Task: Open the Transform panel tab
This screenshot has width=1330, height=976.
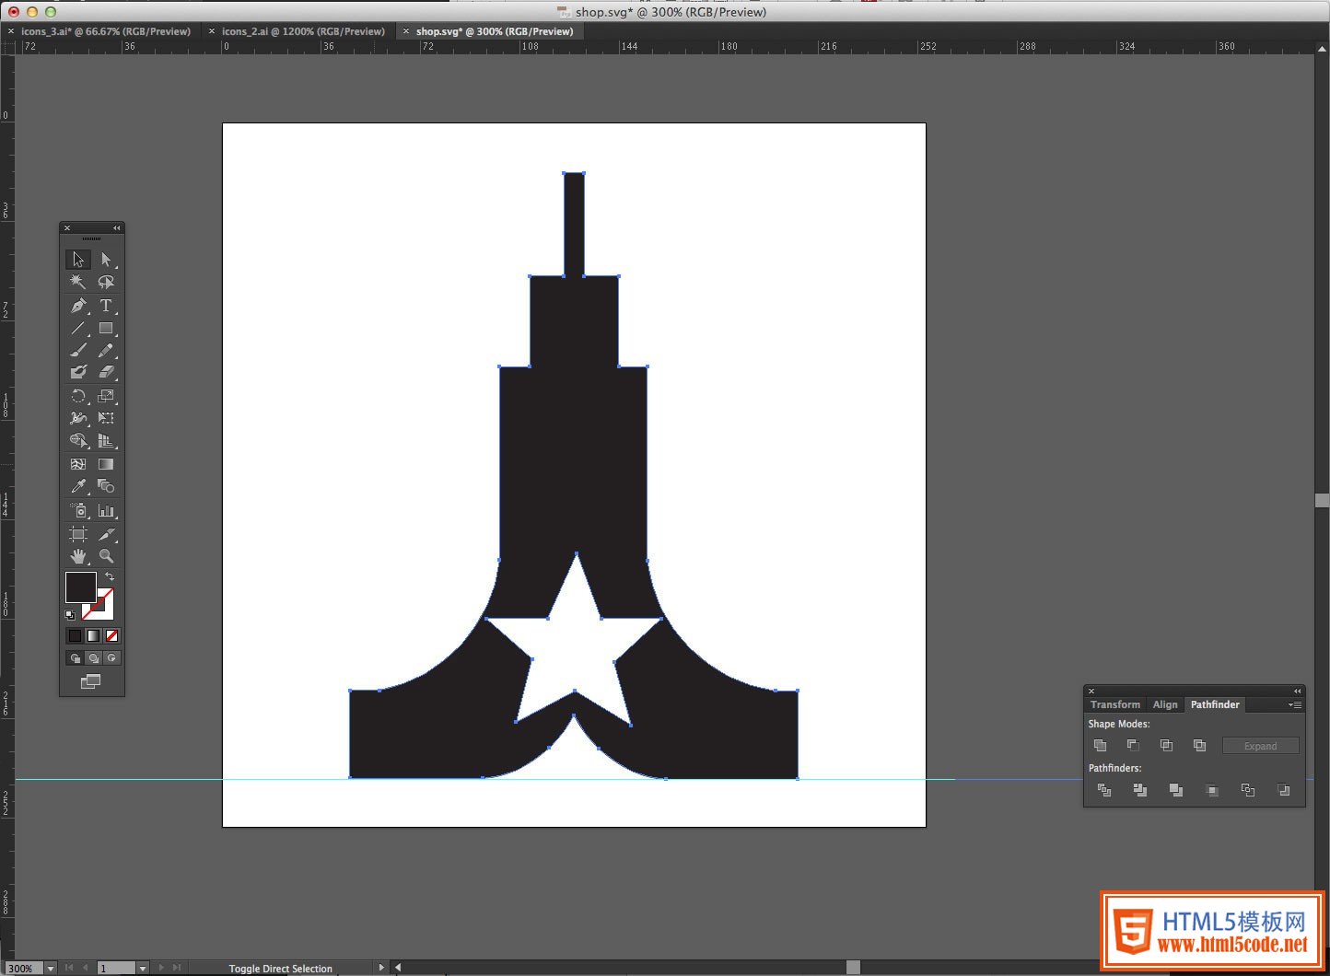Action: point(1115,704)
